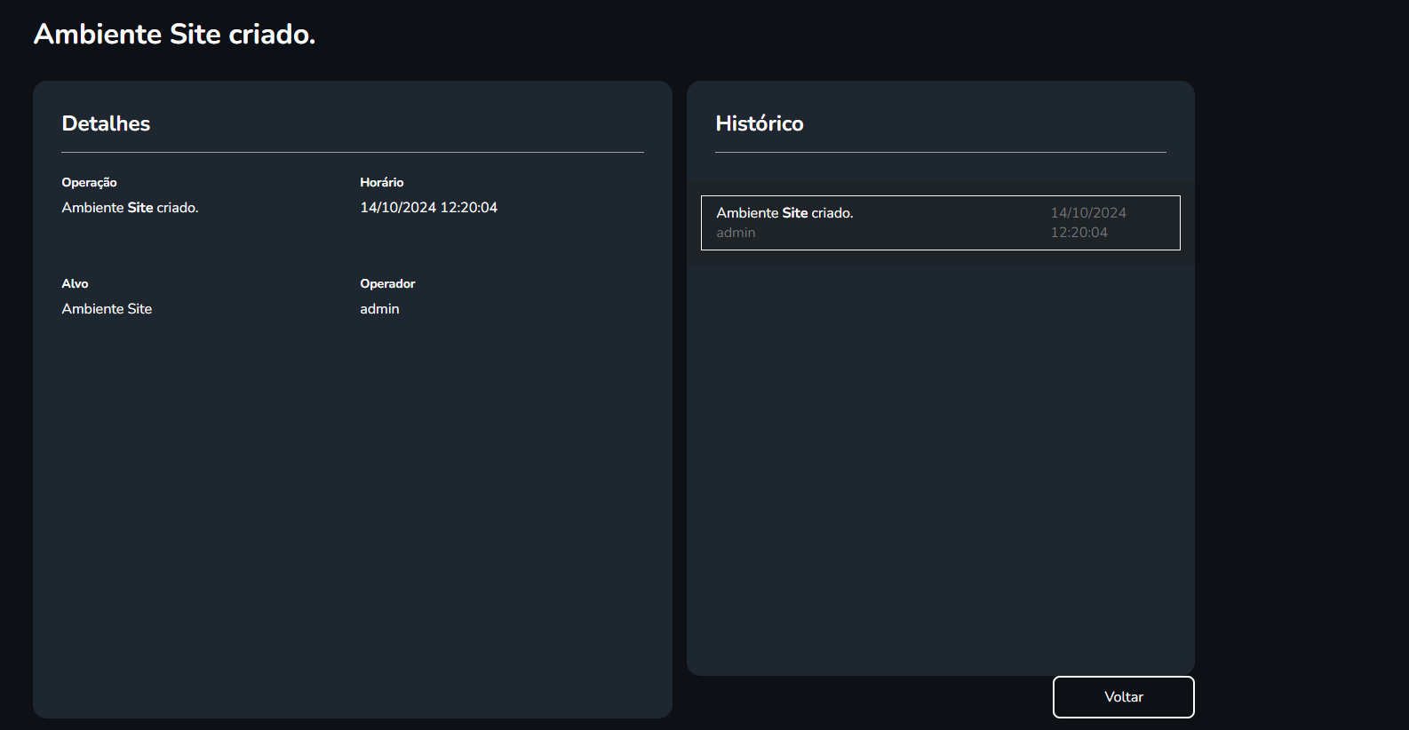
Task: Click the divider line under Detalhes
Action: pos(353,153)
